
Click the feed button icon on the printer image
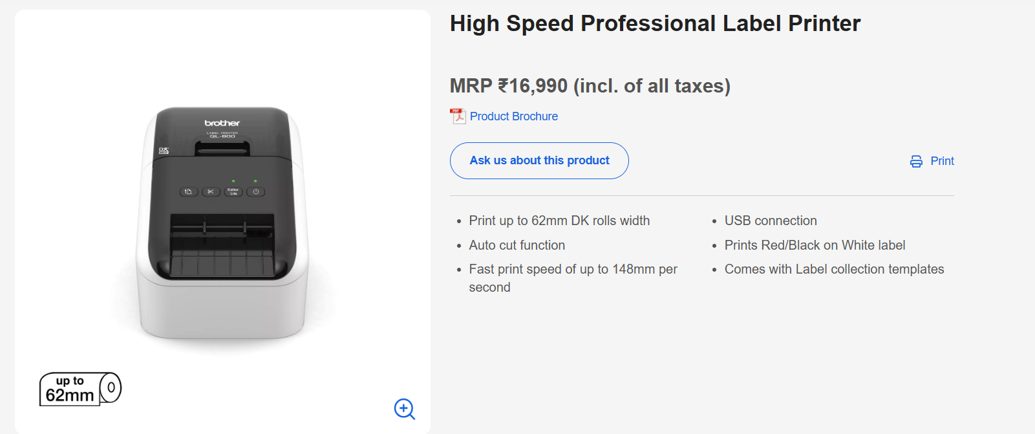coord(189,191)
